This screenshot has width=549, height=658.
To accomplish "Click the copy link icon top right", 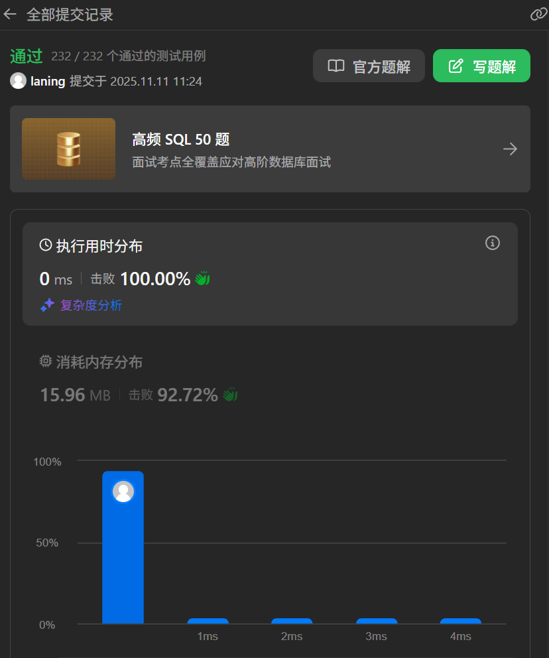I will [538, 13].
